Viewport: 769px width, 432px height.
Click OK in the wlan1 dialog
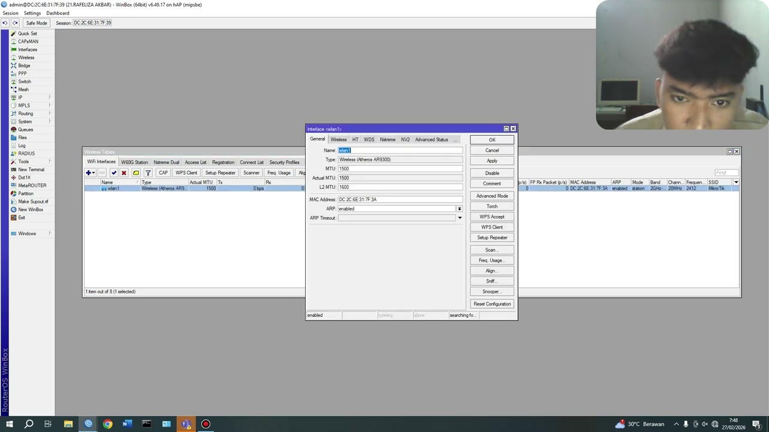click(492, 140)
